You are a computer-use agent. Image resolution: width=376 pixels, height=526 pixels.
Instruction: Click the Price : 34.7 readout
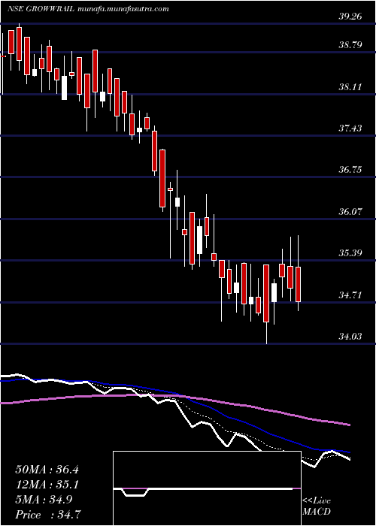pos(47,515)
